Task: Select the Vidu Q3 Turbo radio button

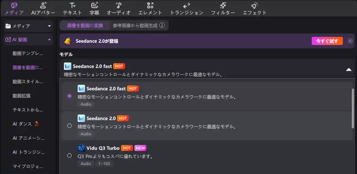Action: [x=69, y=155]
